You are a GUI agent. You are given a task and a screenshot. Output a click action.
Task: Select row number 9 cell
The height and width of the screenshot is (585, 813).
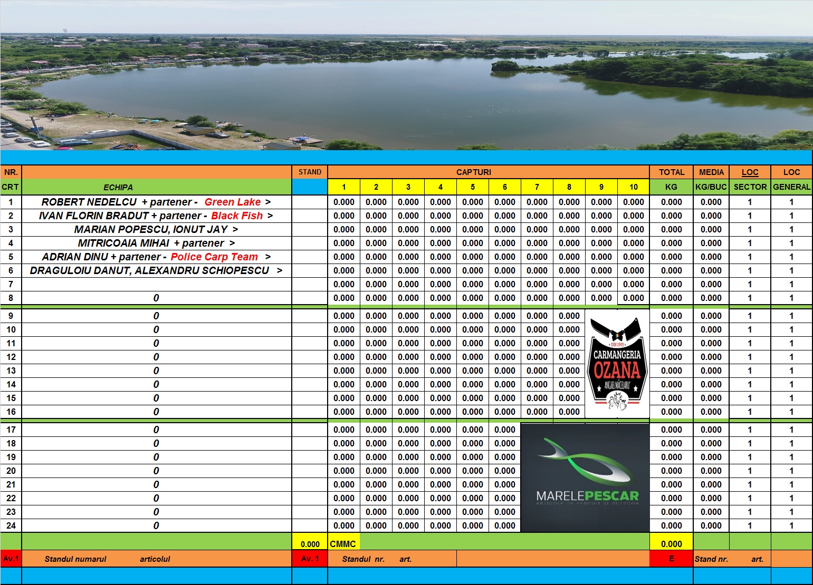tap(11, 316)
